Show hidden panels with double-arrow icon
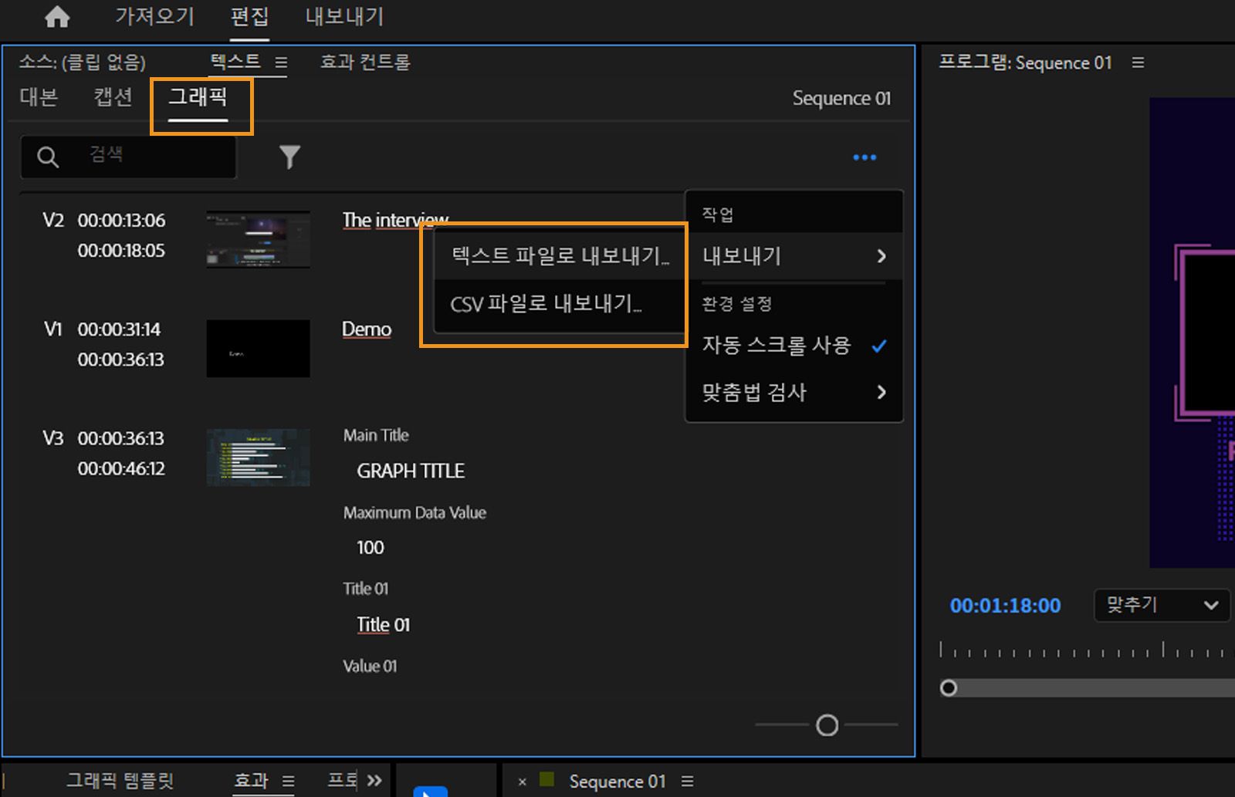This screenshot has width=1235, height=797. pos(374,780)
